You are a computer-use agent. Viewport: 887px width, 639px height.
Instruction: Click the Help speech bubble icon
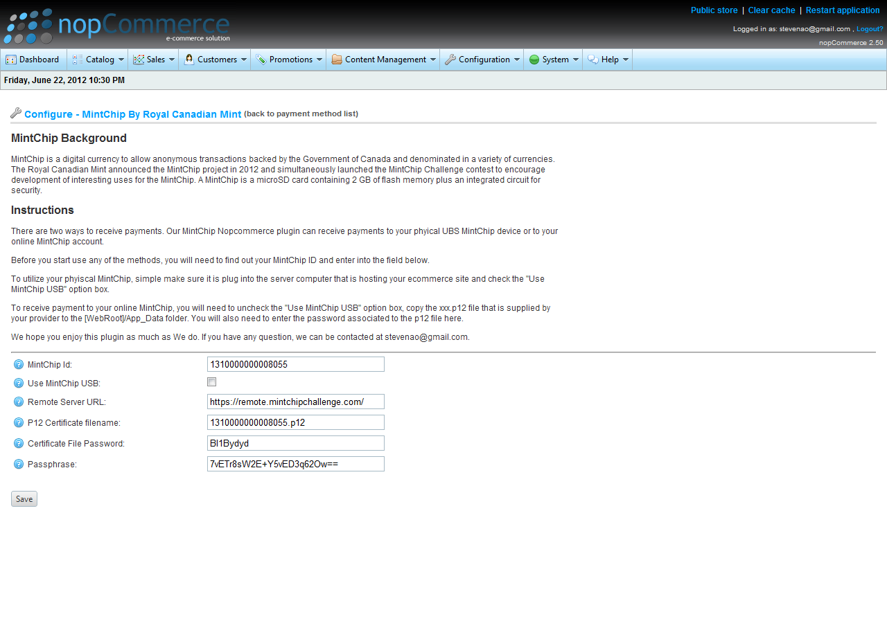pos(593,60)
